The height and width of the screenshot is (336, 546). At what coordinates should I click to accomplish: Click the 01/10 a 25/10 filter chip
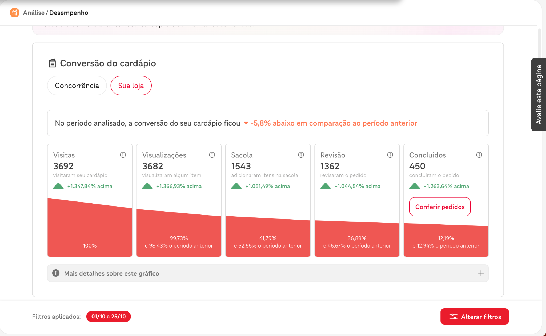109,317
